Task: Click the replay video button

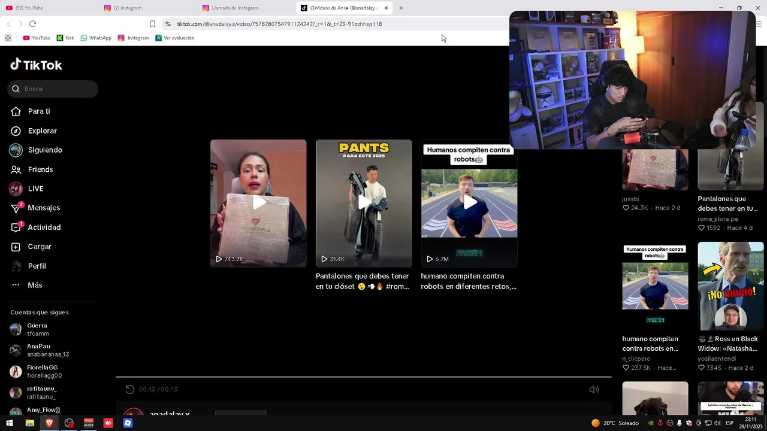Action: [129, 390]
